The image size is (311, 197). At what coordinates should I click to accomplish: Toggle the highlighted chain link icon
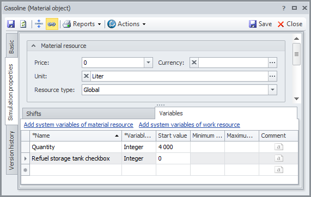click(x=52, y=24)
